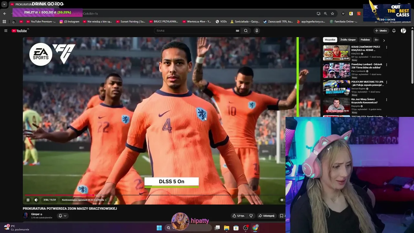This screenshot has width=414, height=233.
Task: Go back with the browser back arrow
Action: (x=5, y=14)
